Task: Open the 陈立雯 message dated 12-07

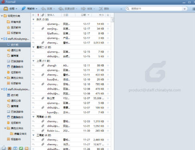Action: click(x=71, y=98)
